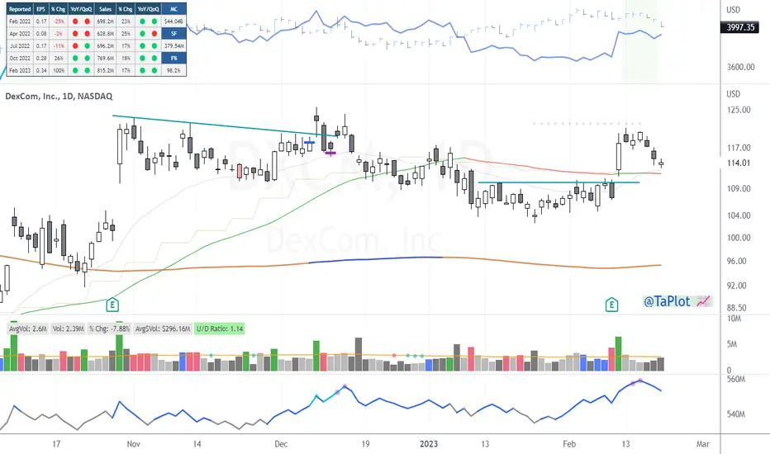Click the green U/D Ratio: 1.14 badge
The image size is (770, 454).
pos(220,329)
